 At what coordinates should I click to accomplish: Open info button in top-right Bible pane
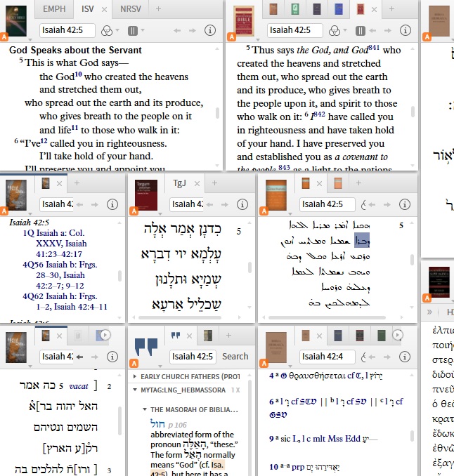click(405, 30)
